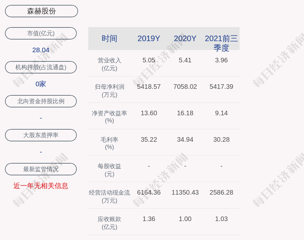304x240 pixels.
Task: Open the 北向资金持股比例 pill
Action: (x=41, y=101)
